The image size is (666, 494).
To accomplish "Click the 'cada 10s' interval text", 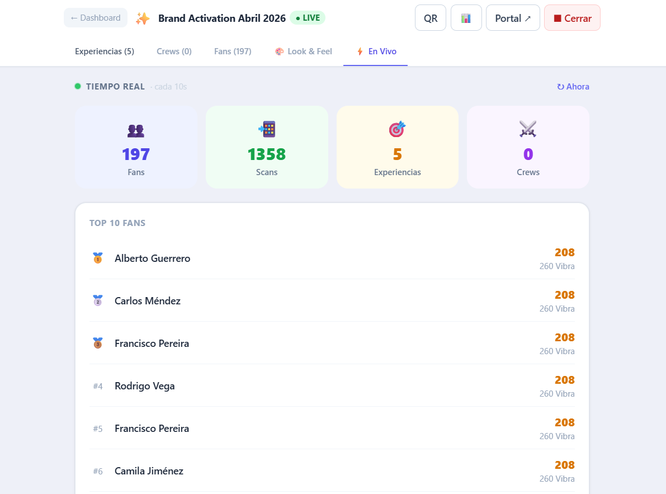I will (171, 87).
